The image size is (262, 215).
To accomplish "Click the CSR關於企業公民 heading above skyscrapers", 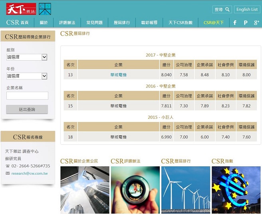I will (79, 161).
